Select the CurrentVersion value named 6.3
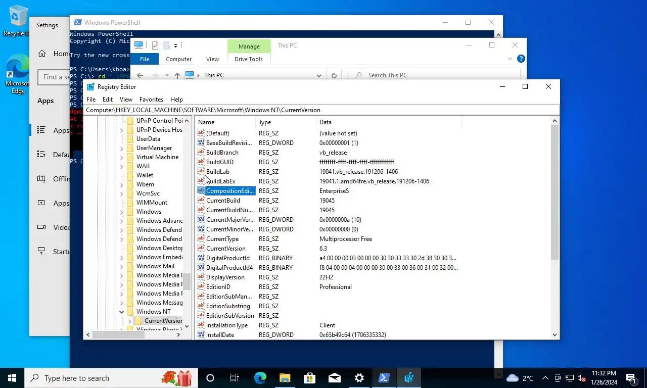This screenshot has width=647, height=388. (x=225, y=249)
